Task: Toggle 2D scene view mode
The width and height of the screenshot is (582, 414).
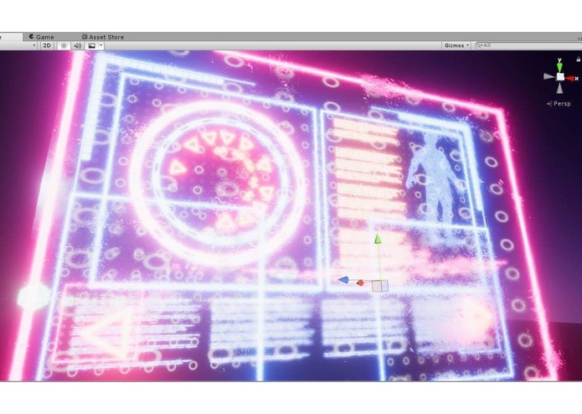Action: coord(47,45)
